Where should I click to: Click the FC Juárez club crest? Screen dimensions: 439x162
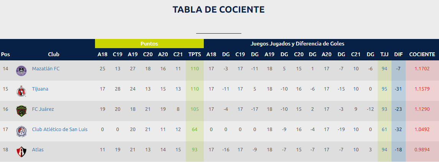point(21,111)
